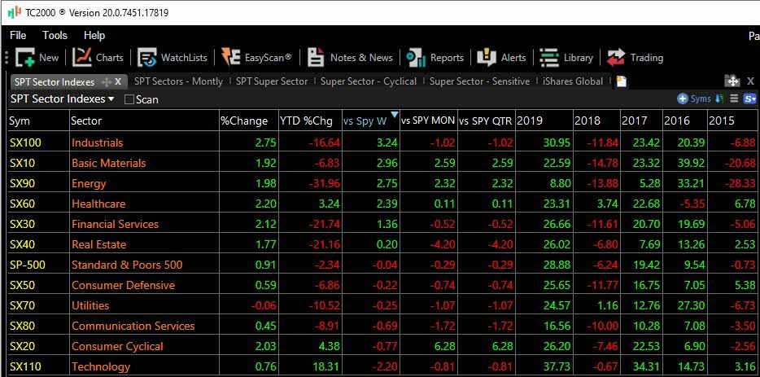Switch to the SPT Sectors - Montly tab

pyautogui.click(x=178, y=81)
